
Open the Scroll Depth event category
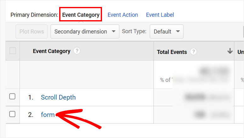58,97
